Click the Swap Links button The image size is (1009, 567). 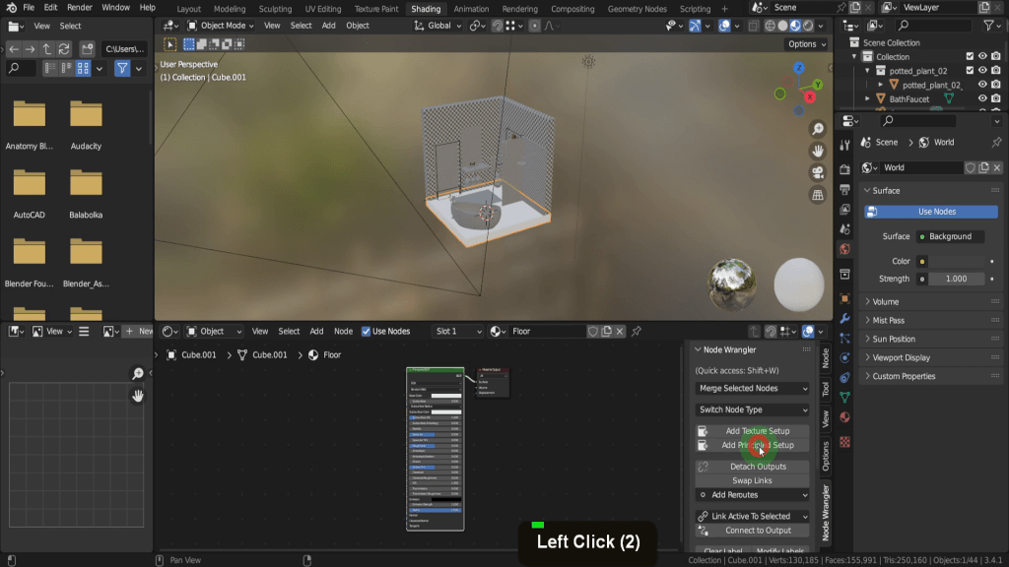pos(754,480)
